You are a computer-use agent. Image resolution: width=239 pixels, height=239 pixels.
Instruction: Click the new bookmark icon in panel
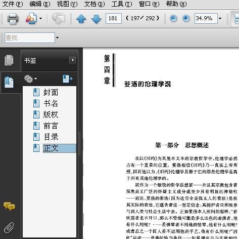(x=68, y=78)
